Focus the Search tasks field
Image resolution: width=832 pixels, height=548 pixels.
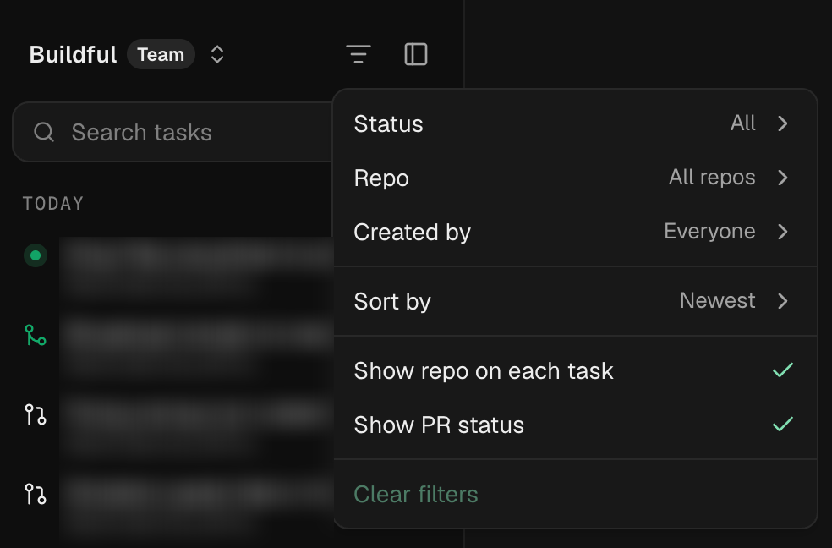point(173,132)
